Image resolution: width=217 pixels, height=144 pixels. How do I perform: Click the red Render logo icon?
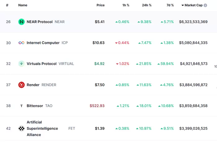click(x=21, y=85)
